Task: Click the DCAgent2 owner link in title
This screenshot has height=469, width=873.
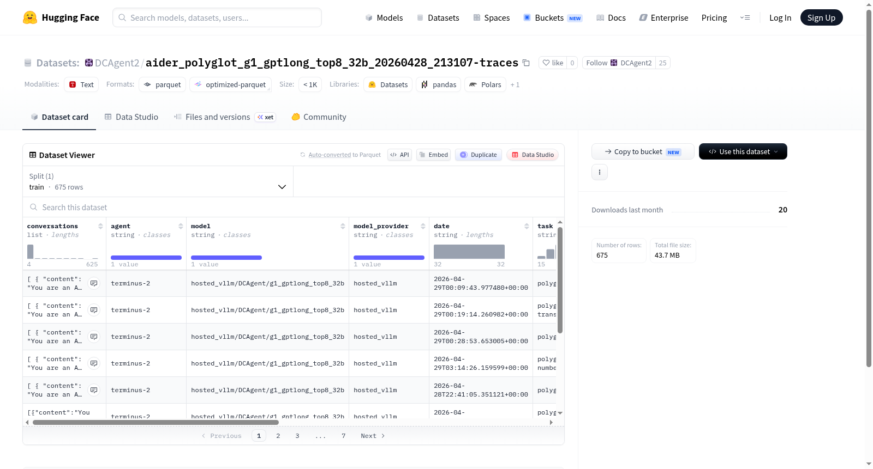Action: [x=117, y=63]
